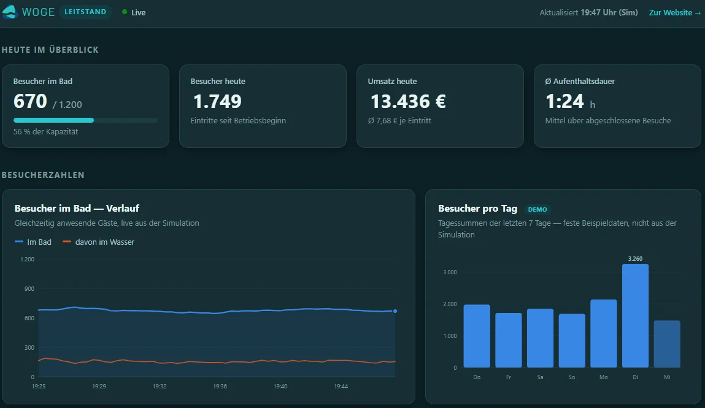The image size is (705, 408).
Task: Toggle the "davon im Wasser" legend series
Action: [98, 242]
